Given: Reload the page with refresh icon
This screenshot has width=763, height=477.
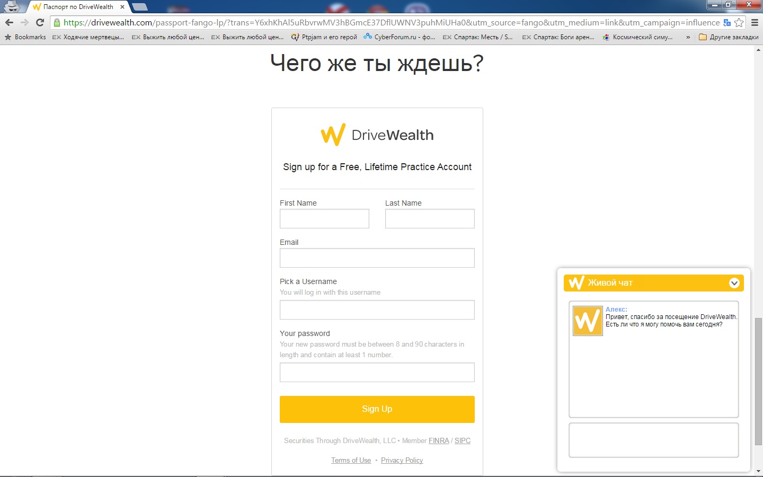Looking at the screenshot, I should pos(40,22).
